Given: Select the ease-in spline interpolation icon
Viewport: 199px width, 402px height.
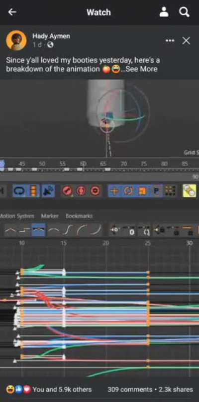Looking at the screenshot, I should click(x=97, y=230).
